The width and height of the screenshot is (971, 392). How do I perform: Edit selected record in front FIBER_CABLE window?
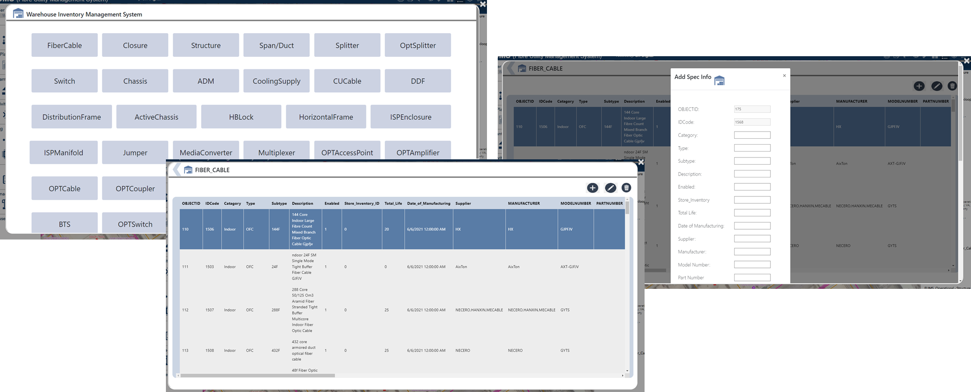(x=610, y=188)
